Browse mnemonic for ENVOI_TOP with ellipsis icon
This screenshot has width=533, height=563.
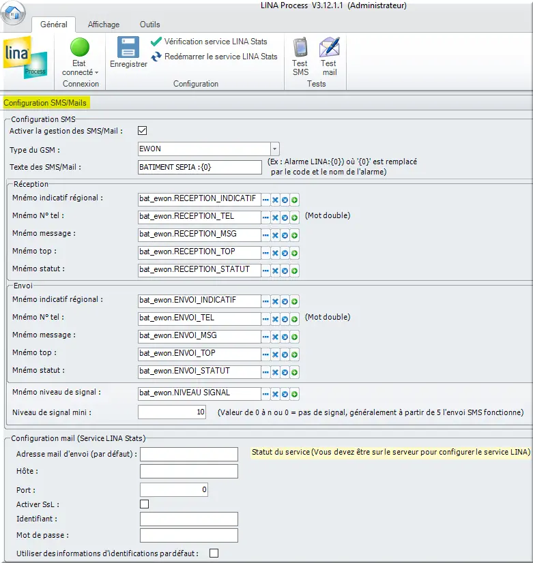point(265,354)
